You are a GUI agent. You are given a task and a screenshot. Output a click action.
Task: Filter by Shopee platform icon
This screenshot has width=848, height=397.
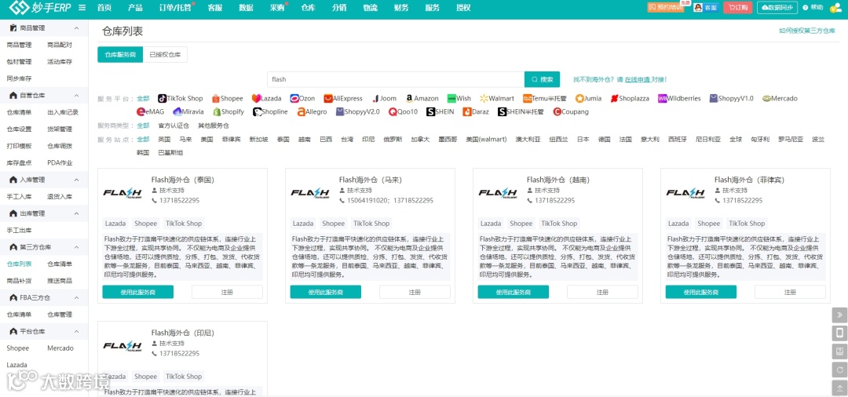click(216, 98)
